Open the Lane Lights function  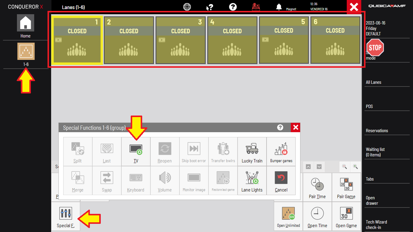point(252,181)
